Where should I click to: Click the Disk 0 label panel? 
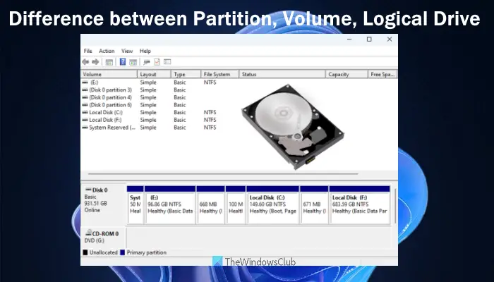click(104, 204)
